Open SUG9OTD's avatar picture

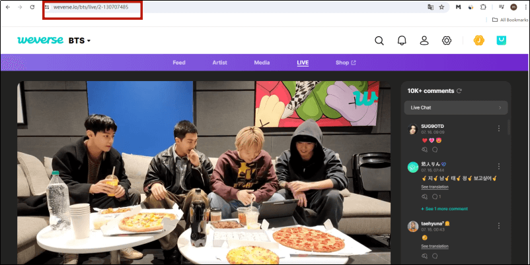pyautogui.click(x=413, y=129)
